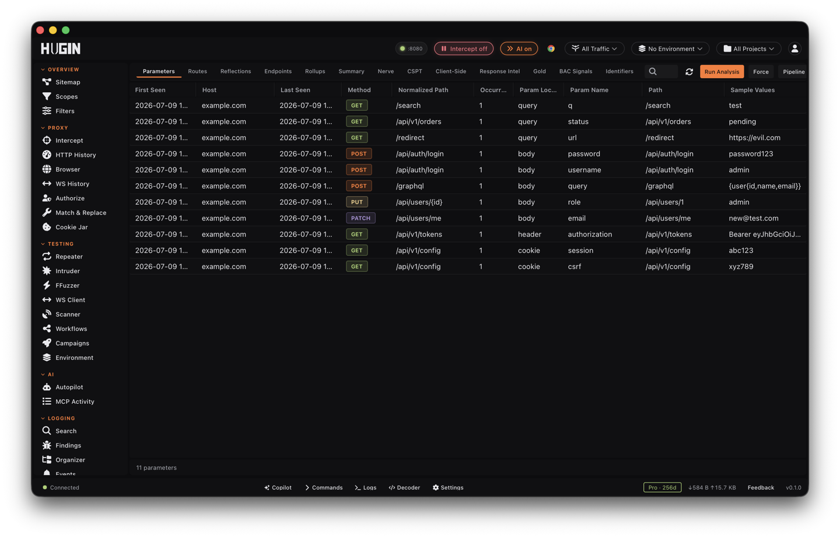Click the parameter search field
840x538 pixels.
pos(661,72)
